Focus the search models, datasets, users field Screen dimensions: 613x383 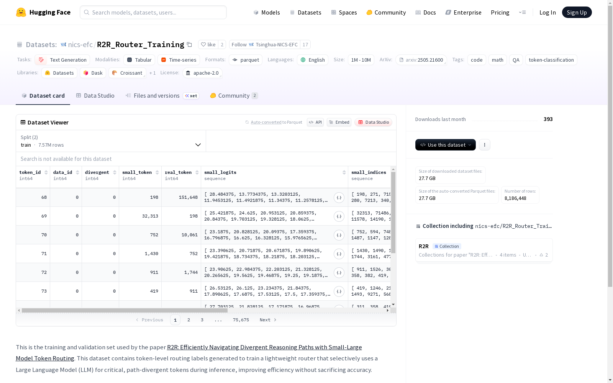(x=153, y=12)
